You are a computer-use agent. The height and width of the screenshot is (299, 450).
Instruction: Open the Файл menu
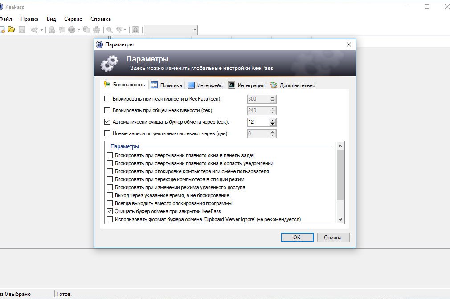point(6,19)
